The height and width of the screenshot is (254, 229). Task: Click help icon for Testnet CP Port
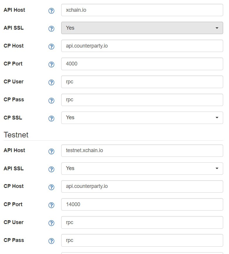click(x=51, y=205)
